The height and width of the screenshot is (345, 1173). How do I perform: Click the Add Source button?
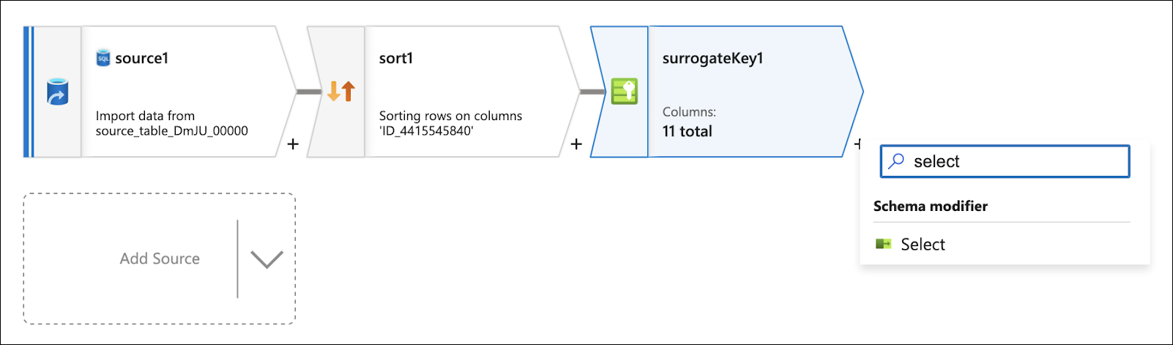click(x=160, y=259)
